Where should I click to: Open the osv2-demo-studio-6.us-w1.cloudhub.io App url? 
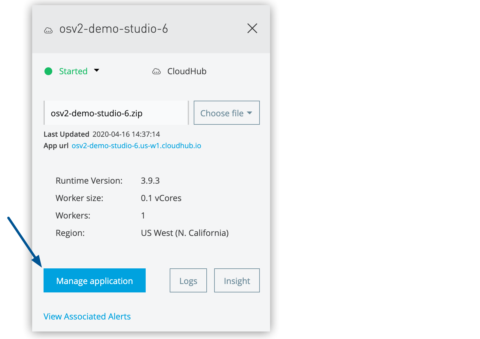[x=136, y=146]
